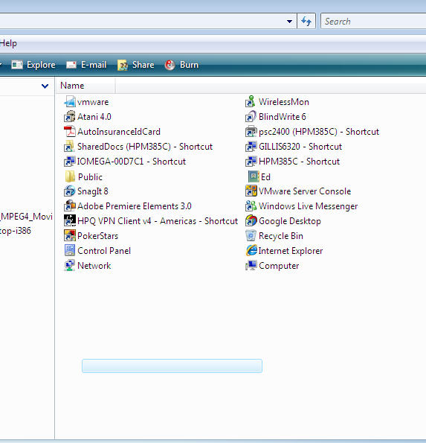Click the HPQ VPN Client v4 icon

click(x=70, y=221)
